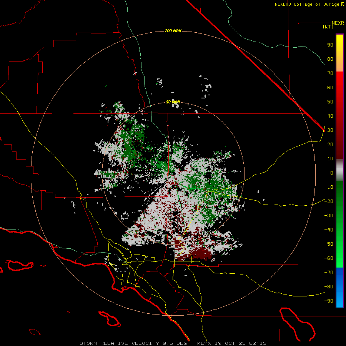Select the 60 knot scale label

click(330, 88)
